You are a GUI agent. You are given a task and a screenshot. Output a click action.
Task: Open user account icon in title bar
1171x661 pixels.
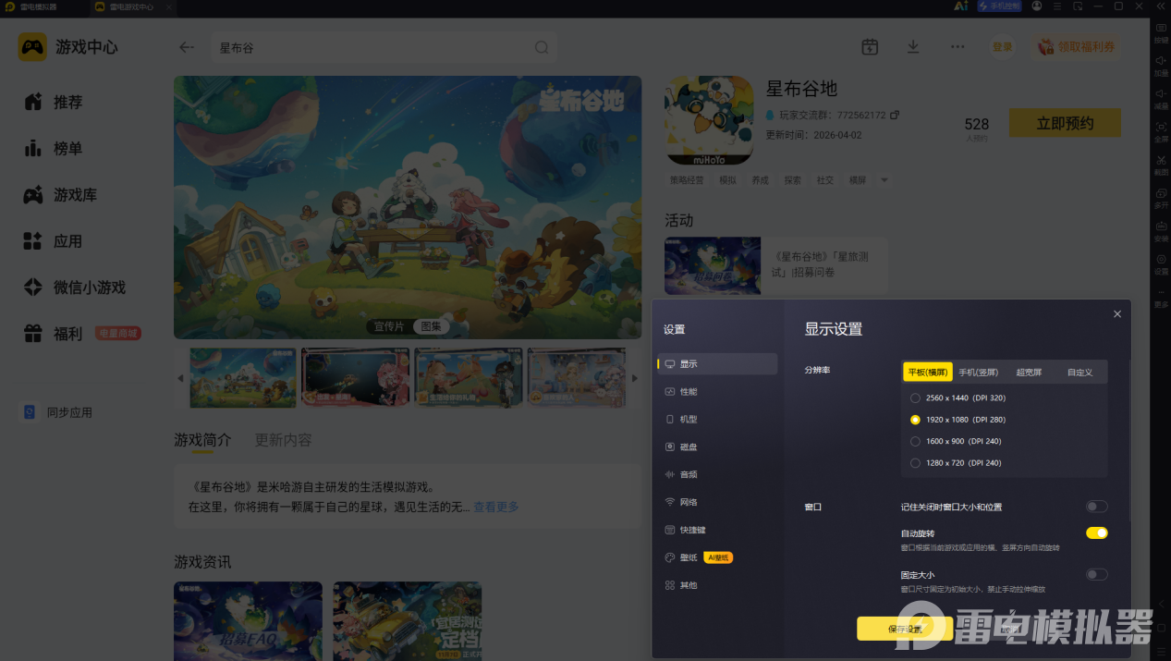click(1037, 6)
